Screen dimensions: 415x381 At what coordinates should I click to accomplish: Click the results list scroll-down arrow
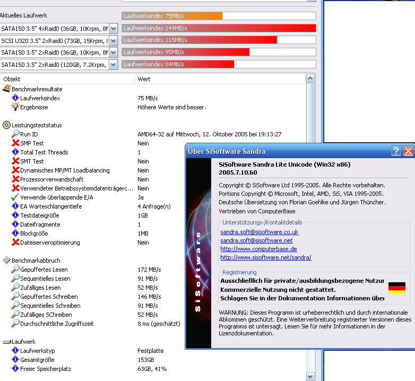[x=310, y=376]
